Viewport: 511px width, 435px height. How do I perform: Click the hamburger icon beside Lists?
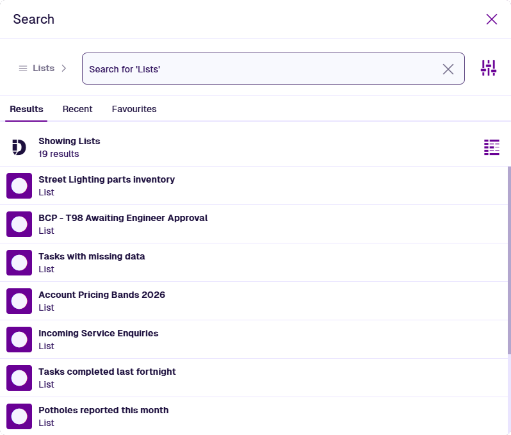pos(23,68)
